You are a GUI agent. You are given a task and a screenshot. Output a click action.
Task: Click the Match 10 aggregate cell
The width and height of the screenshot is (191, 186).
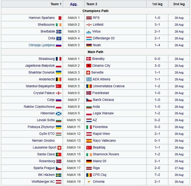[74, 120]
